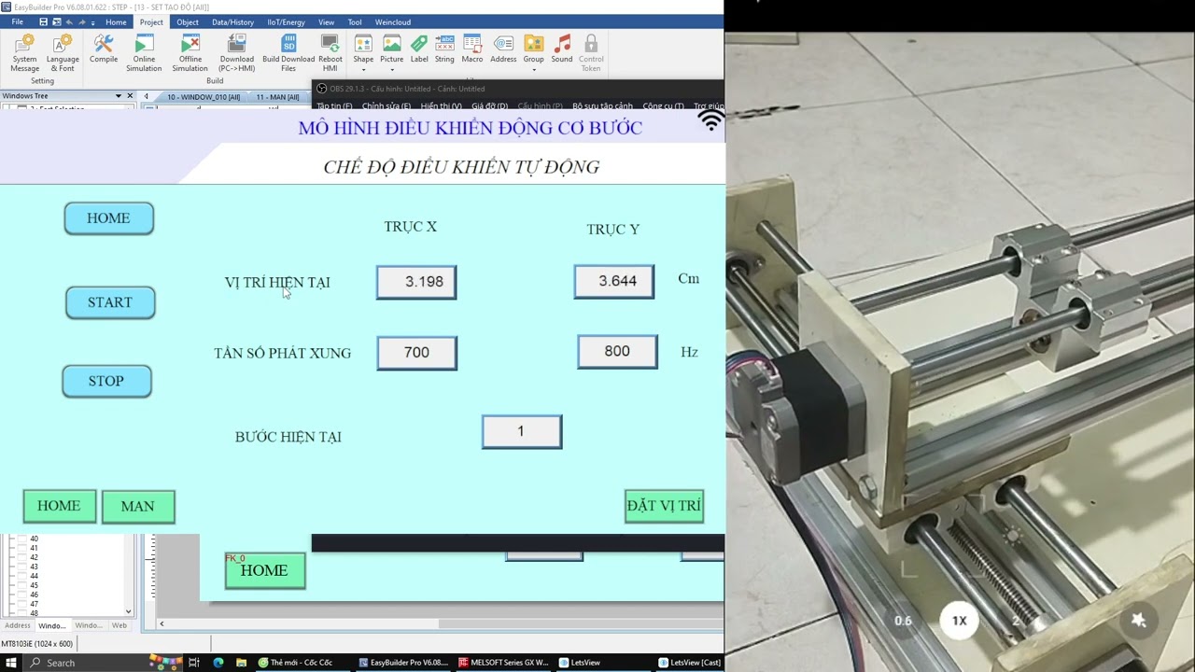Switch to the 10 - WINDOW_010 tab
This screenshot has width=1195, height=672.
tap(203, 97)
